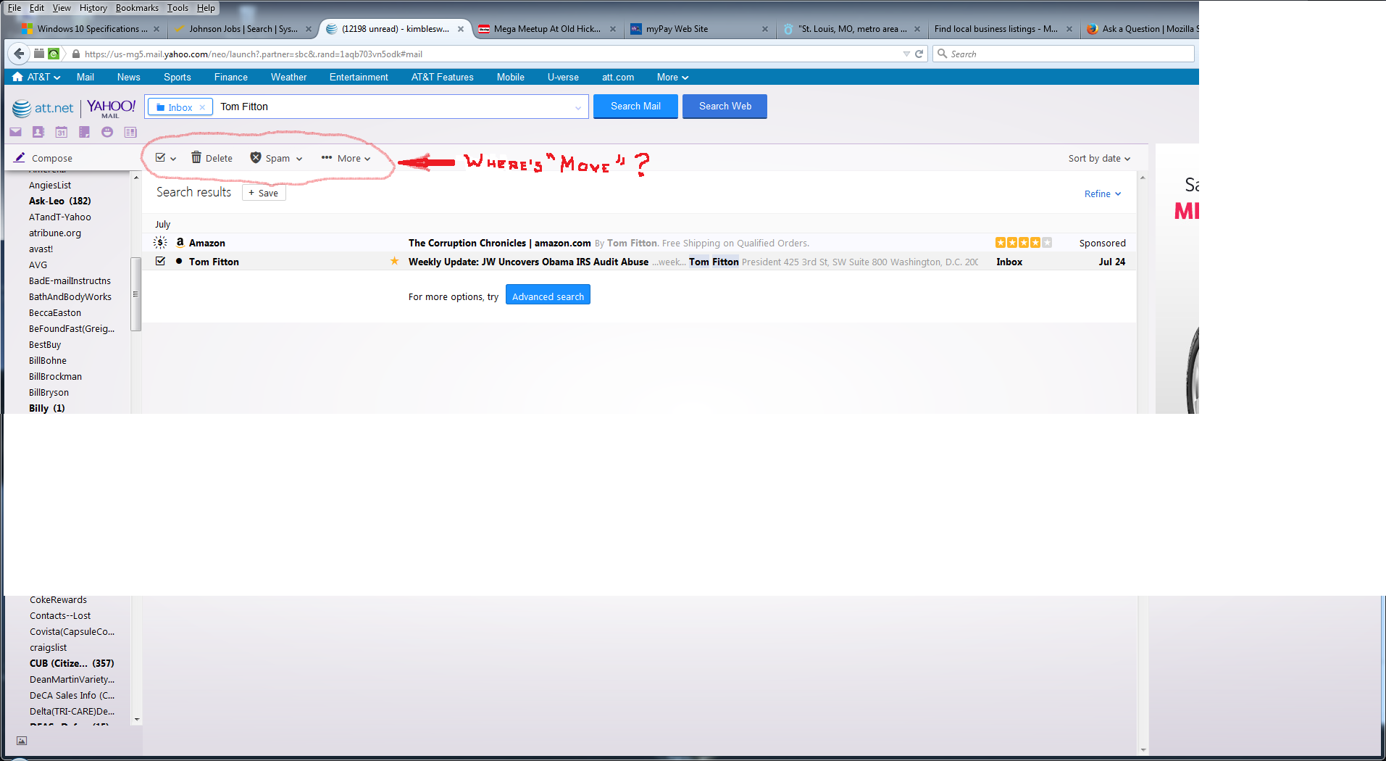Open the Finance link in nav bar
The image size is (1386, 761).
coord(231,77)
